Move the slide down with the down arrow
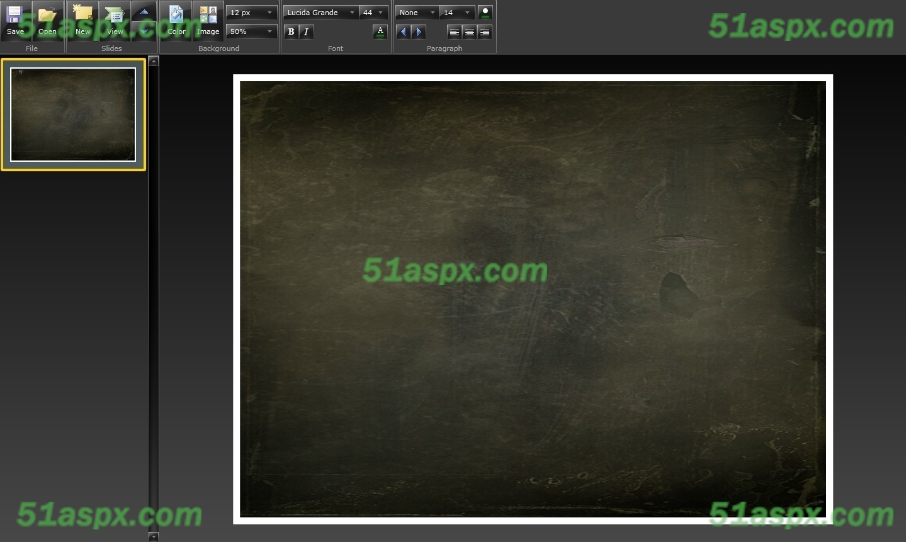Screen dimensions: 906x542 click(144, 31)
